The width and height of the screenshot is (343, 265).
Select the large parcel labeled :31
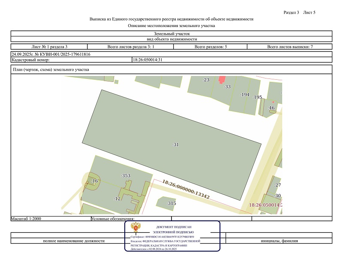tap(175, 145)
